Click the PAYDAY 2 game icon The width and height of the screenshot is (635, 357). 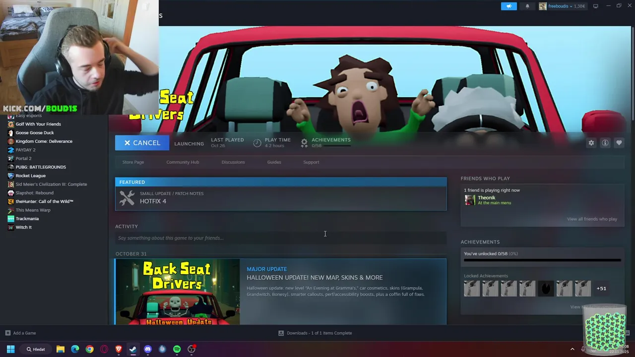[11, 150]
